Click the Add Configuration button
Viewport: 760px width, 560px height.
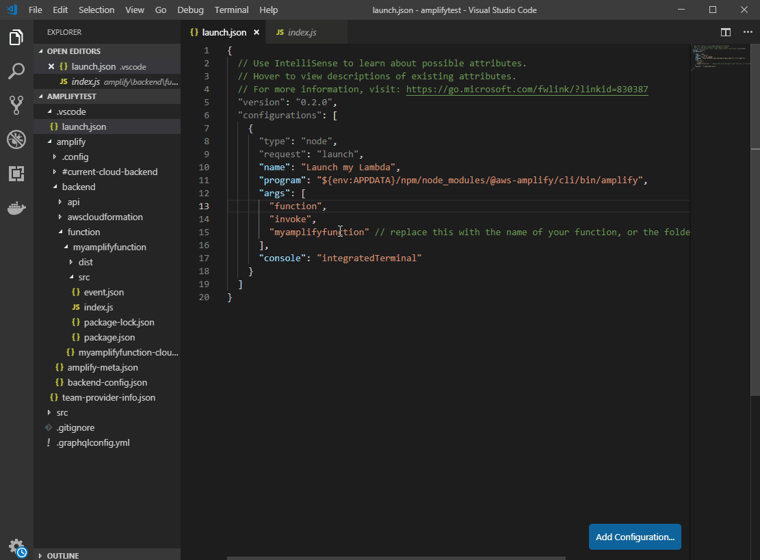(635, 537)
